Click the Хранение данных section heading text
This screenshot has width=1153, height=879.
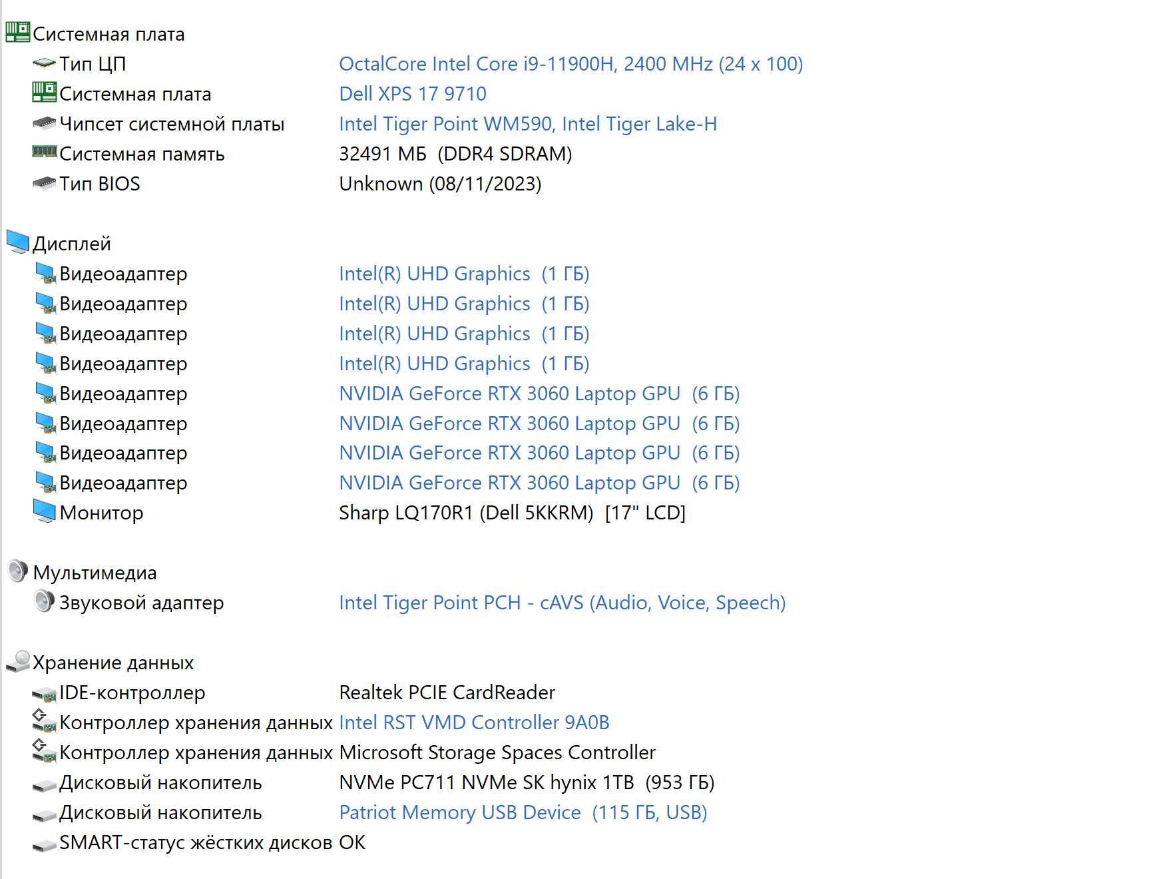(113, 663)
